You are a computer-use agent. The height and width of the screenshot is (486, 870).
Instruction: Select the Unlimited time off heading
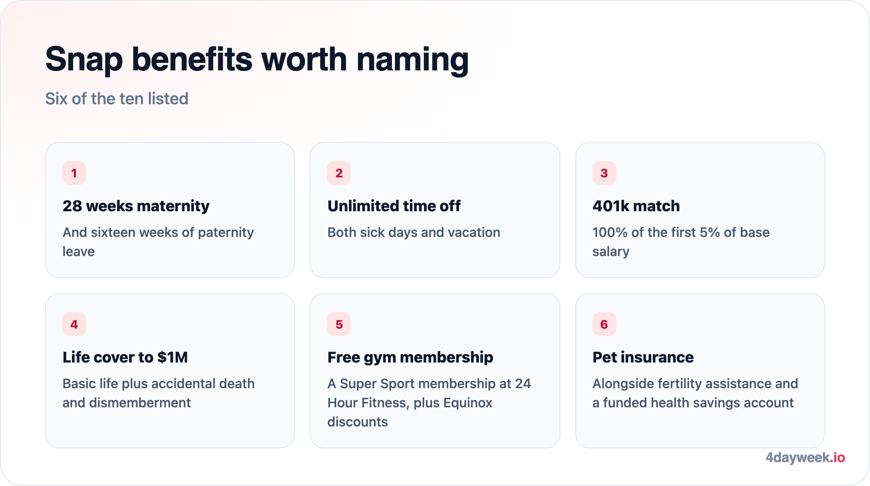coord(394,206)
